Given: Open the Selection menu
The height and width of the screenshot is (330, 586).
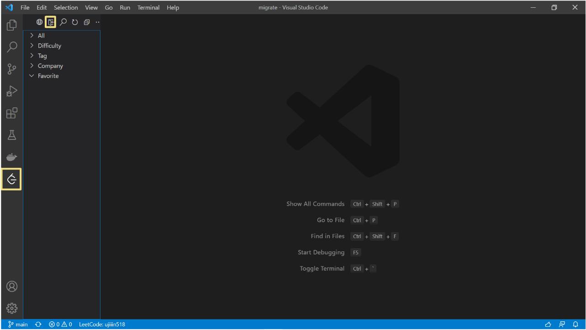Looking at the screenshot, I should click(x=65, y=7).
